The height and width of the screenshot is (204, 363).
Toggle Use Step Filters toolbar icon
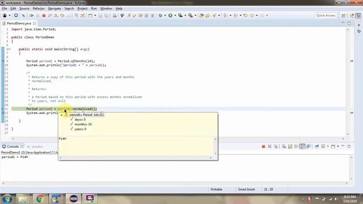83,15
